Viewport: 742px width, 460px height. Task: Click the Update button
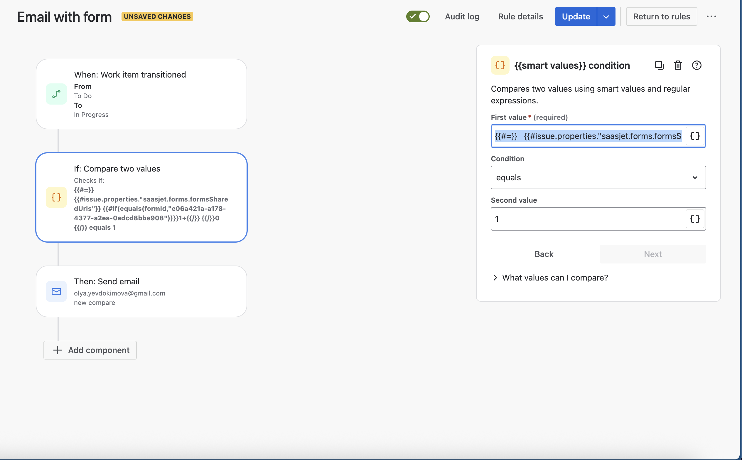pyautogui.click(x=575, y=16)
